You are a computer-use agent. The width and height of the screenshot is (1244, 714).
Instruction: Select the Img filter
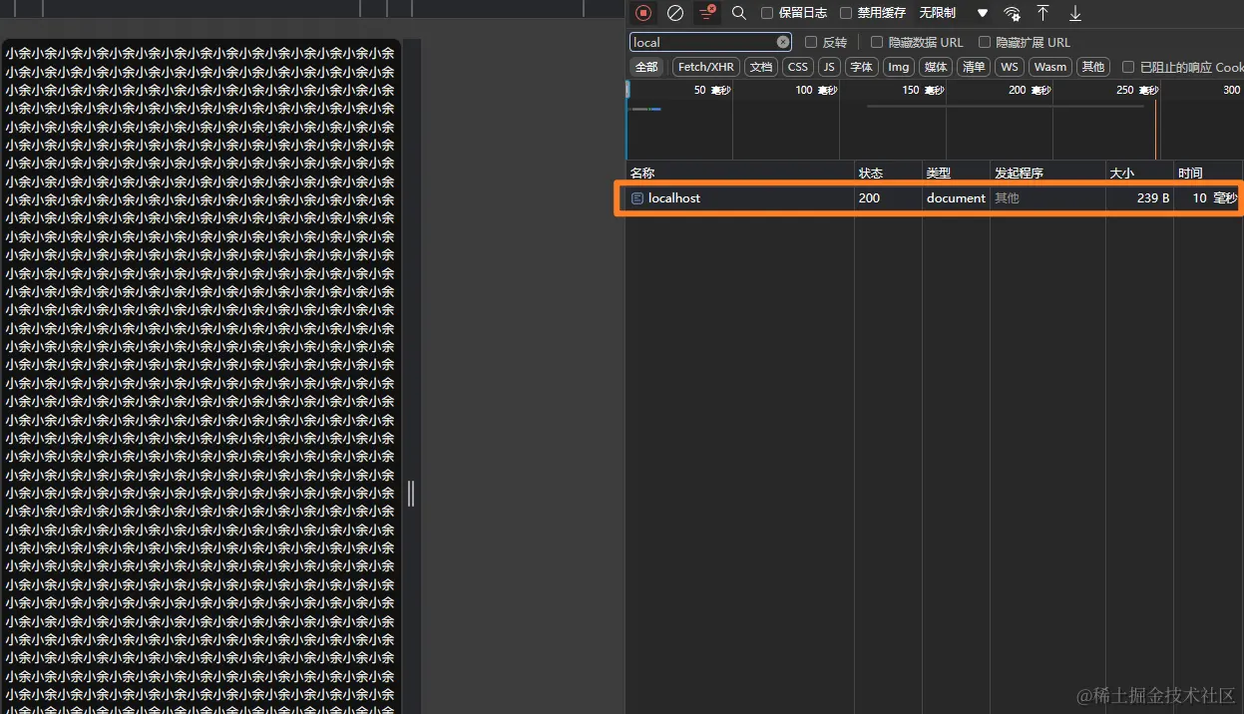[899, 67]
